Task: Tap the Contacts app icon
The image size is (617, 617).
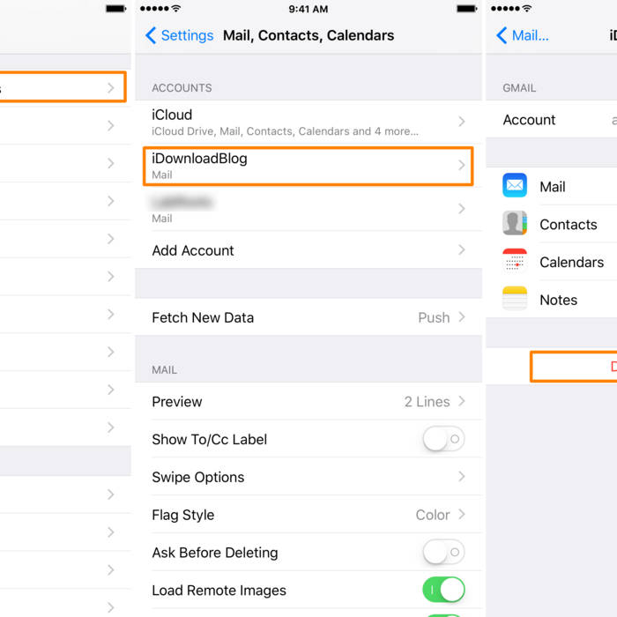Action: click(514, 223)
